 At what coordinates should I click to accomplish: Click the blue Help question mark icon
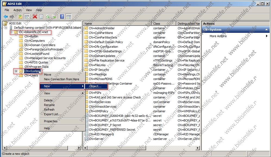(62, 17)
